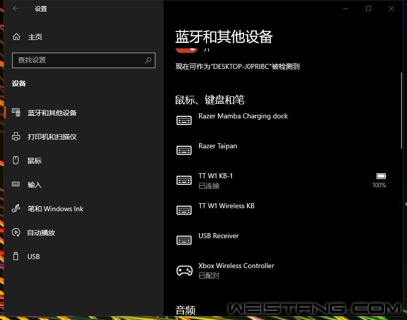407x320 pixels.
Task: Click the 已配对 status under Xbox controller
Action: tap(209, 276)
